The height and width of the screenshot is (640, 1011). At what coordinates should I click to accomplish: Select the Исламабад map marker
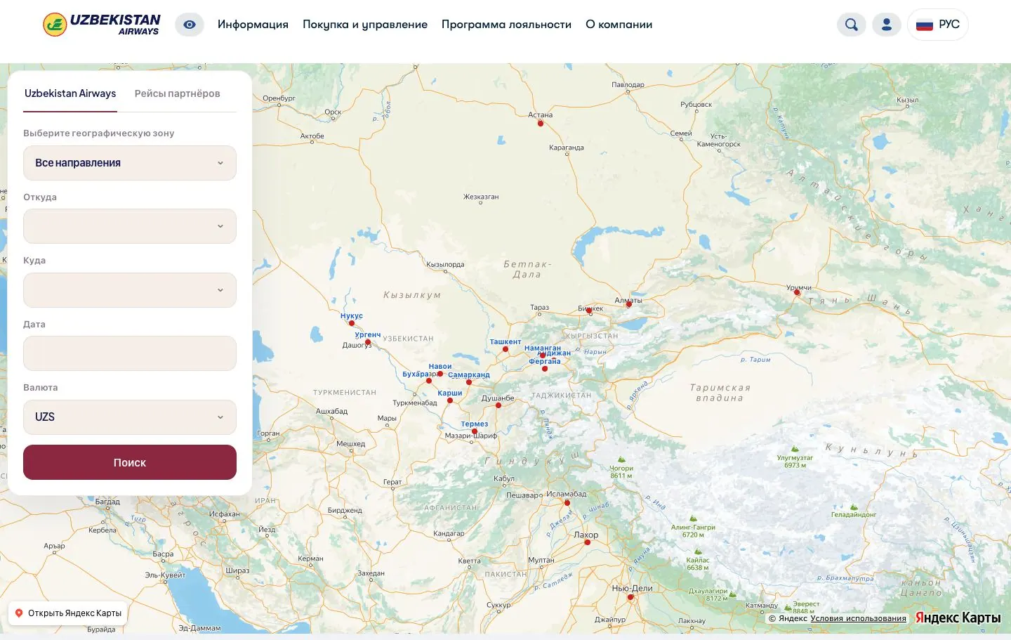click(x=567, y=503)
